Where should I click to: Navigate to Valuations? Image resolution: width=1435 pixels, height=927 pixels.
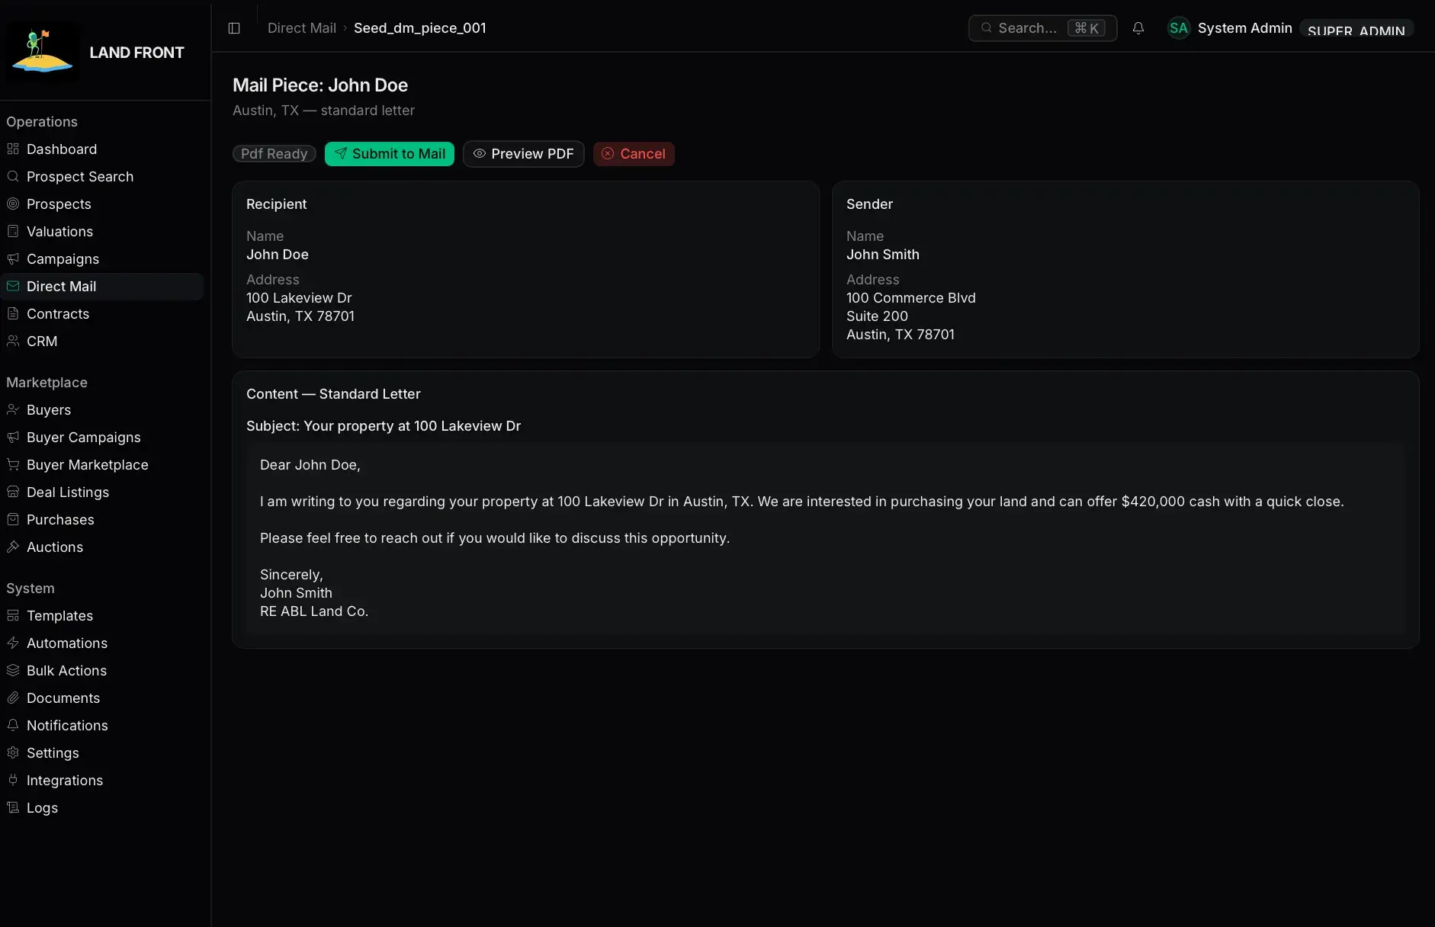102,231
